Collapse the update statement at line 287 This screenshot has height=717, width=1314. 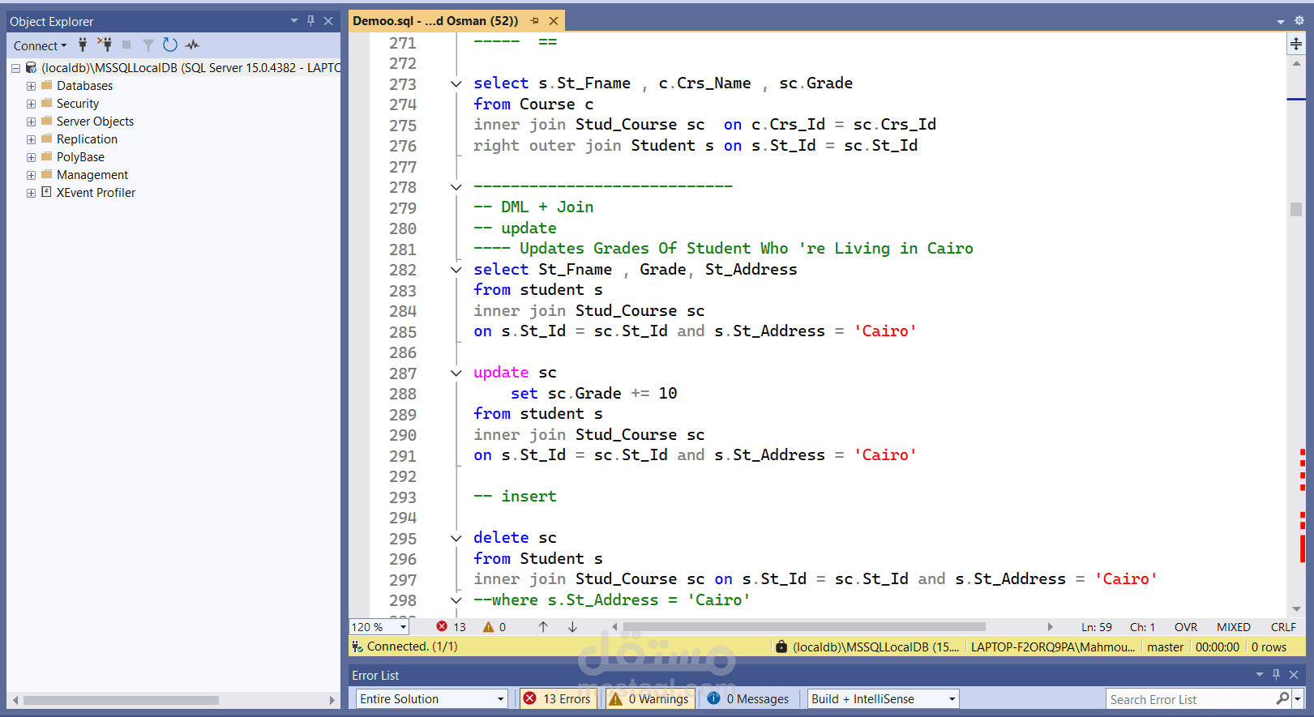point(456,373)
